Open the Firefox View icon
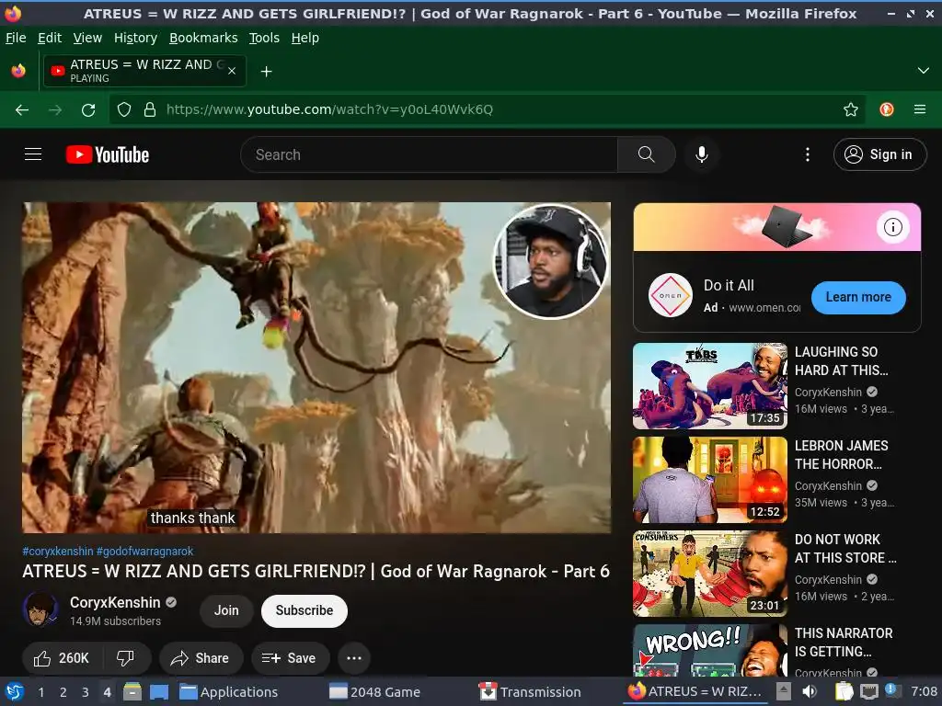 (x=18, y=71)
